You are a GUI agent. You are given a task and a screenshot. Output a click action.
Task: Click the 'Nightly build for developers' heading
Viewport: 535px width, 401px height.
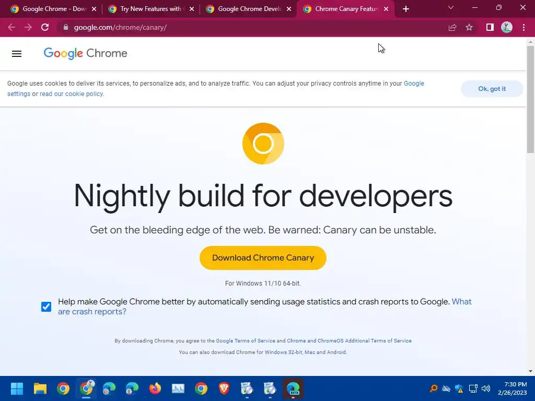pyautogui.click(x=263, y=196)
